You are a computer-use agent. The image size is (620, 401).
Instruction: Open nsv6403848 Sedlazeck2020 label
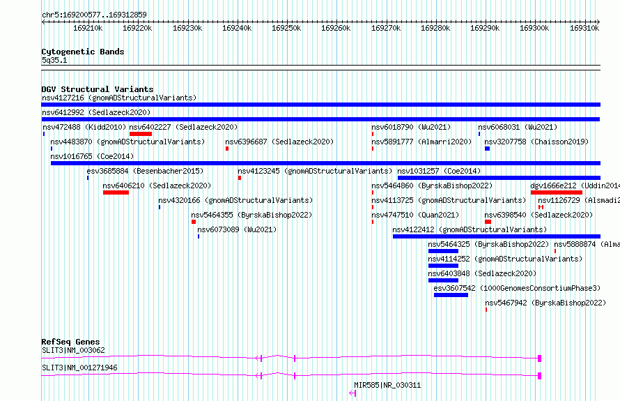point(482,273)
